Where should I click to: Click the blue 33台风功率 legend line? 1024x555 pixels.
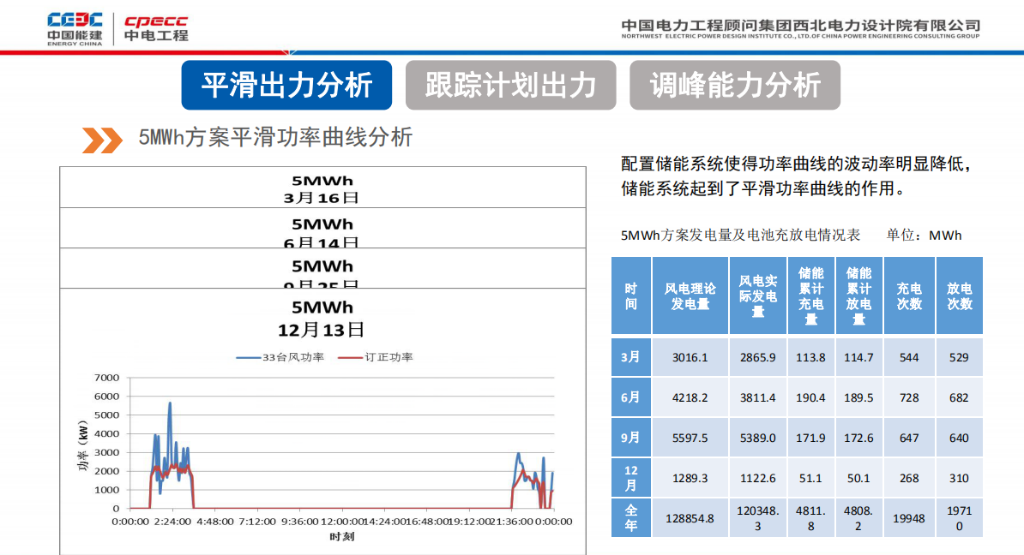[249, 357]
